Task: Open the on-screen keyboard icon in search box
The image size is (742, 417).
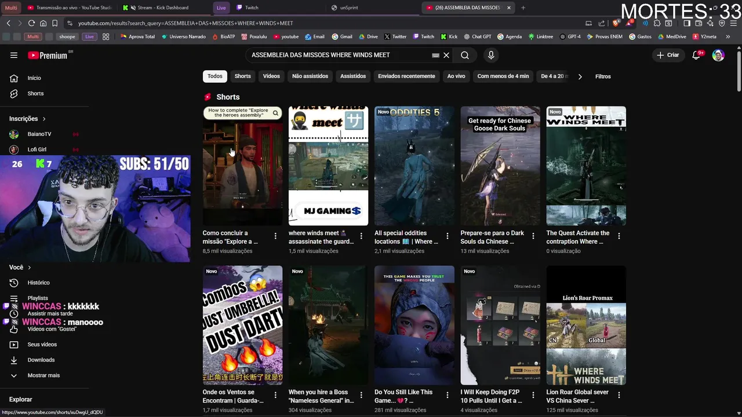Action: point(435,55)
